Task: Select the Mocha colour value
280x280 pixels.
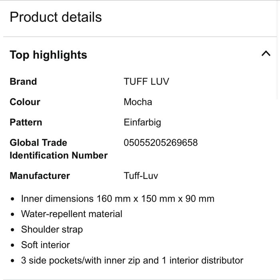Action: pos(138,102)
